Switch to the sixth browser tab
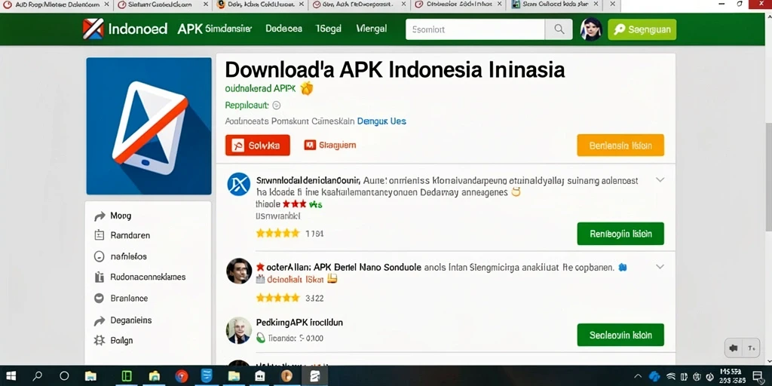772x386 pixels. click(556, 5)
